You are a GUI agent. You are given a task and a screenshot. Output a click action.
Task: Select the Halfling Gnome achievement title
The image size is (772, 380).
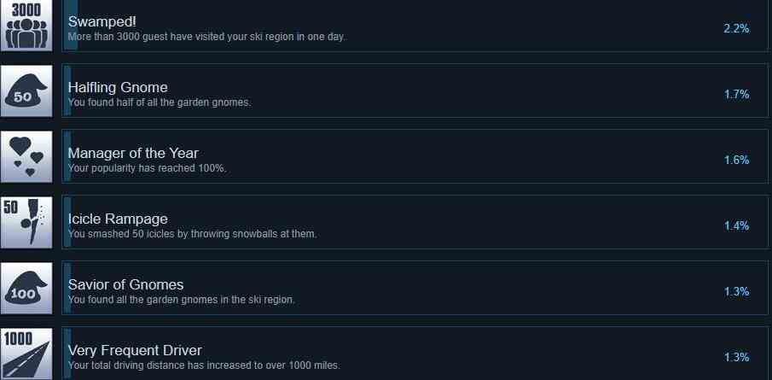(118, 87)
